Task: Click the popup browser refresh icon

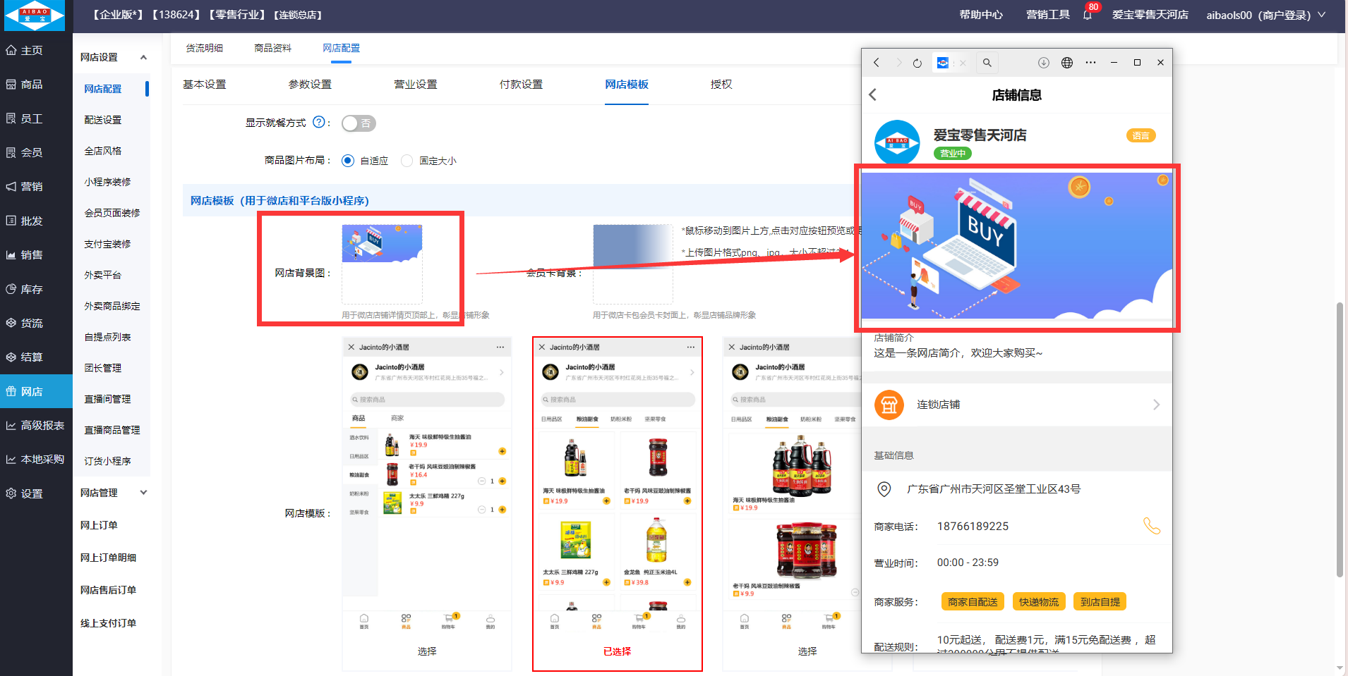Action: point(917,63)
